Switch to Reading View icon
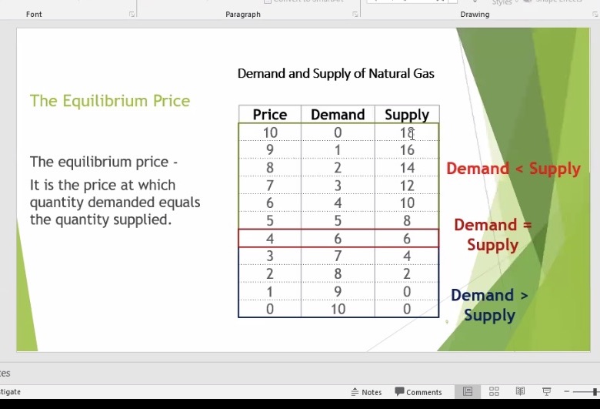Viewport: 600px width, 409px height. click(x=520, y=391)
